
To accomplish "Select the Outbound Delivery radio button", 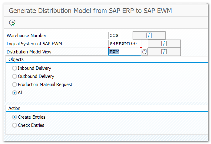I will [x=15, y=76].
